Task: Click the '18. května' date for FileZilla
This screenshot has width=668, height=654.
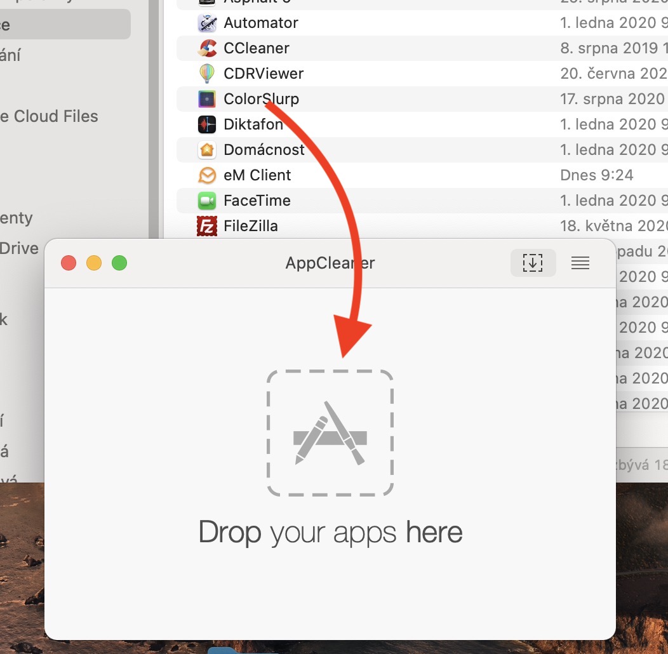Action: click(x=614, y=226)
